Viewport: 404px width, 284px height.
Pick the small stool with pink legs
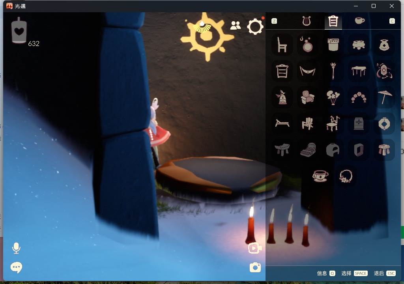pyautogui.click(x=384, y=150)
